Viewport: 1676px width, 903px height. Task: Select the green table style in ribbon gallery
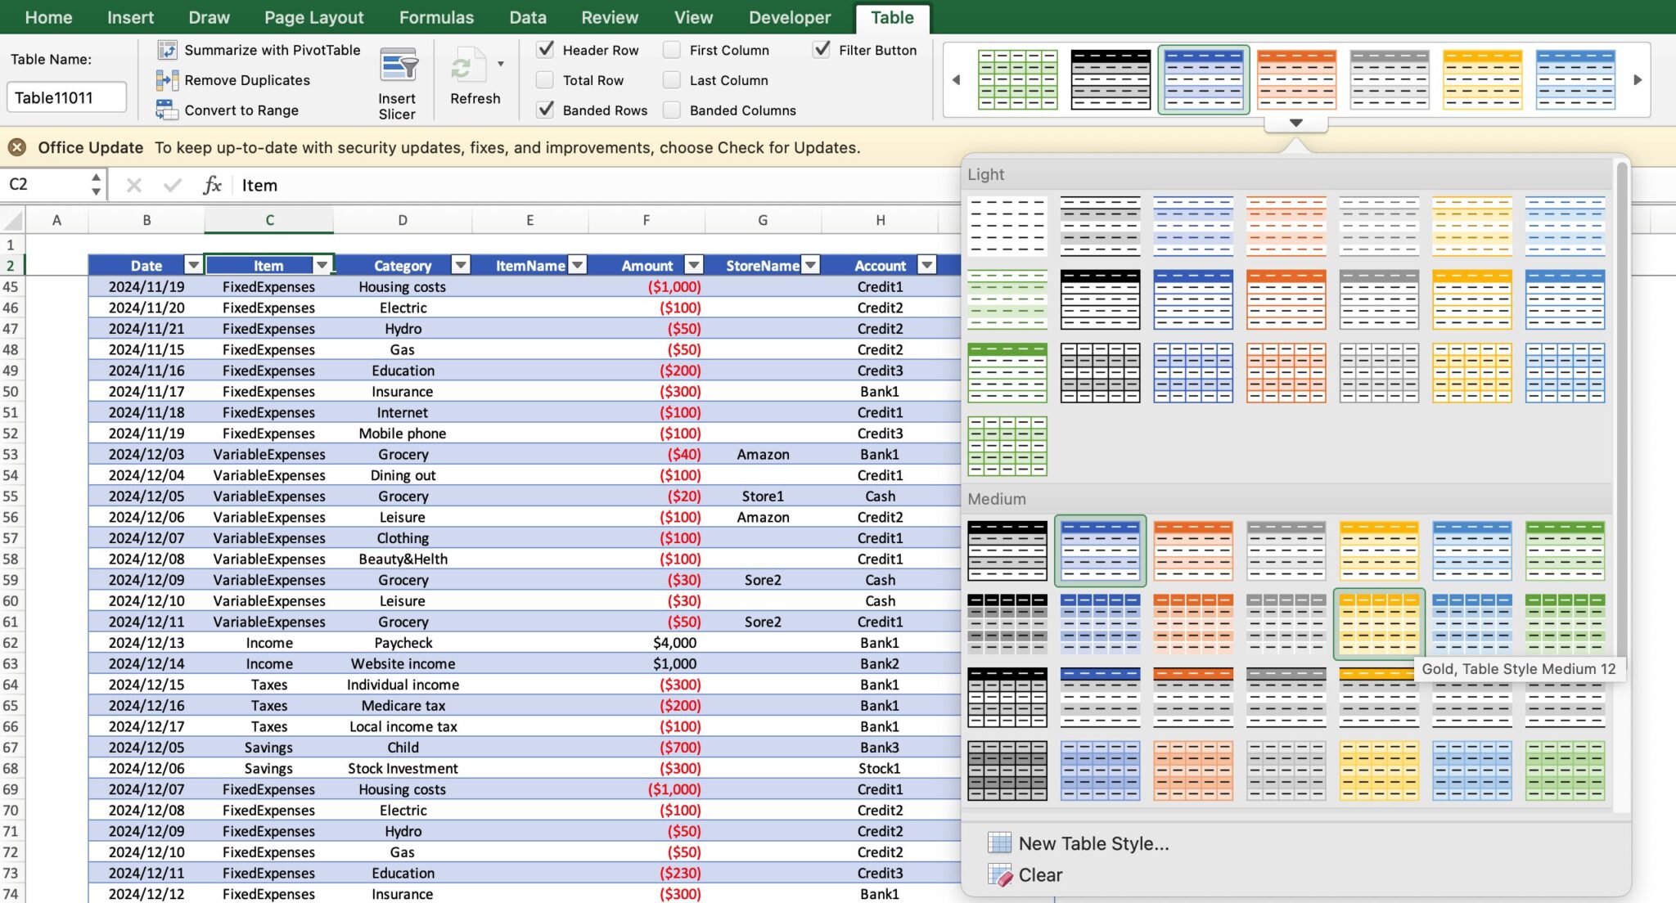[x=1018, y=79]
